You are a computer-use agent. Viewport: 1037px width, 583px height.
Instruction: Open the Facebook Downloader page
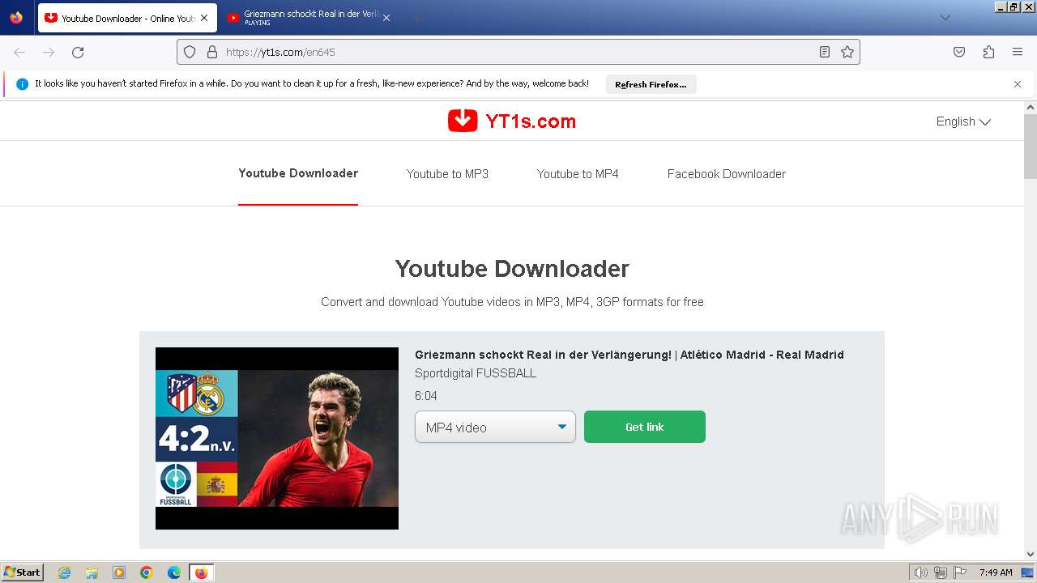coord(727,174)
